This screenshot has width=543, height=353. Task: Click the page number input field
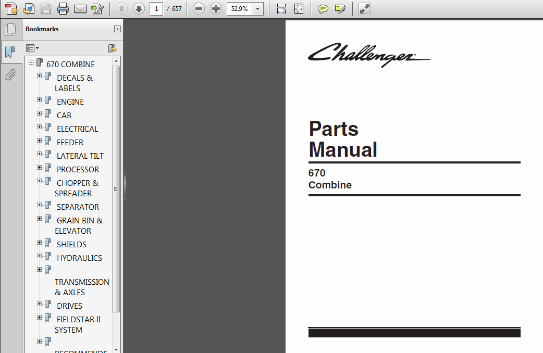tap(156, 9)
